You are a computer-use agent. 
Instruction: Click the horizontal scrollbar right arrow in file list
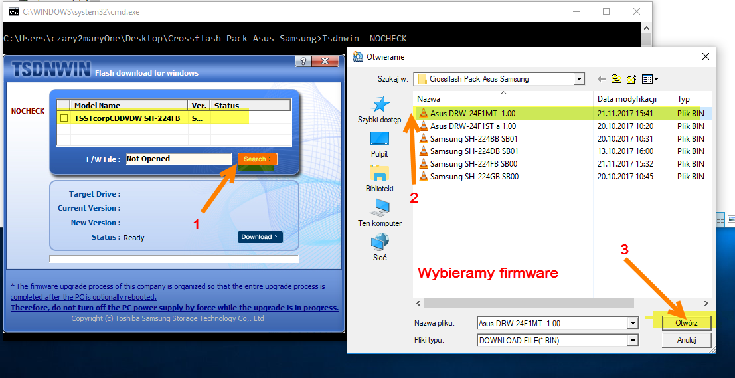[x=706, y=304]
